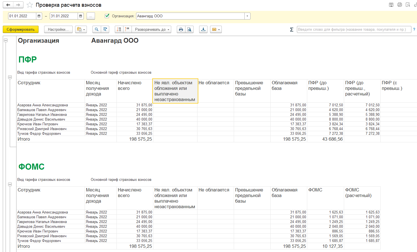
Task: Click the find magnifier icon in toolbar
Action: click(x=97, y=29)
